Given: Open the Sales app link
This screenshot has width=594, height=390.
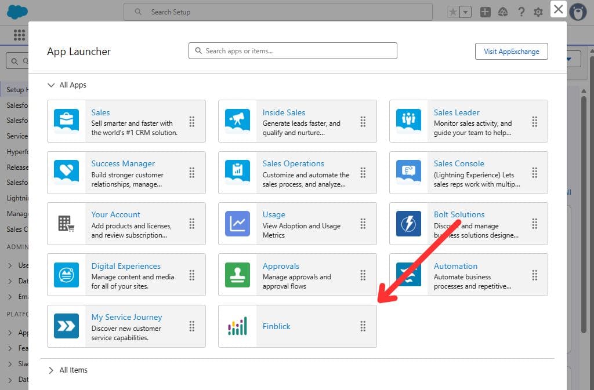Looking at the screenshot, I should pyautogui.click(x=100, y=112).
